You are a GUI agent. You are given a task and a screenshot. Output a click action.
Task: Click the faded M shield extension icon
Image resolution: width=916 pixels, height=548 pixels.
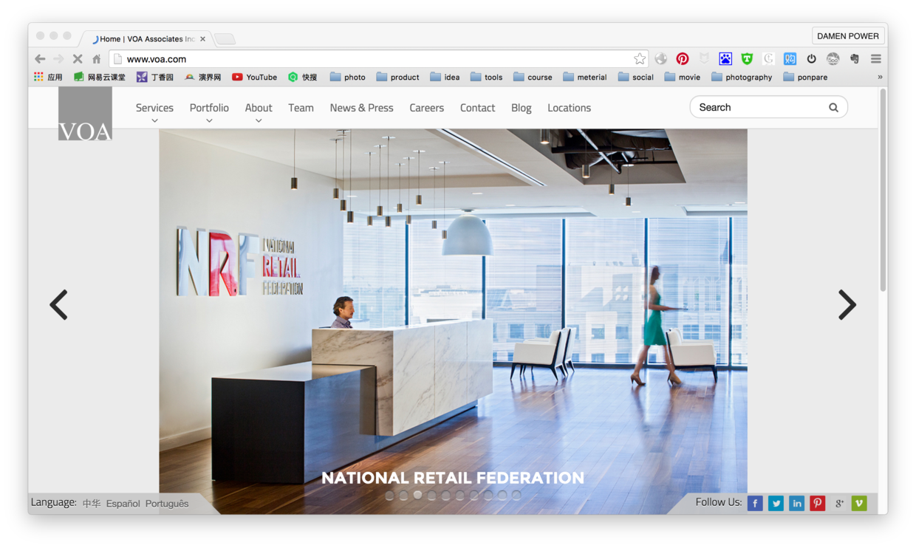[704, 59]
